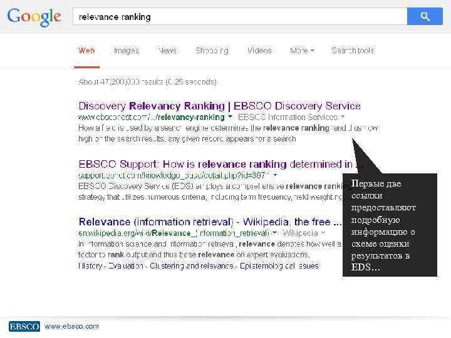
Task: Expand arrow next to en.wikipedia.org URL
Action: (275, 232)
